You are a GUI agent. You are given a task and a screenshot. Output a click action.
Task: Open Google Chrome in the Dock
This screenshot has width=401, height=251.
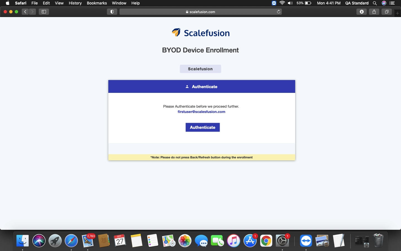tap(266, 241)
